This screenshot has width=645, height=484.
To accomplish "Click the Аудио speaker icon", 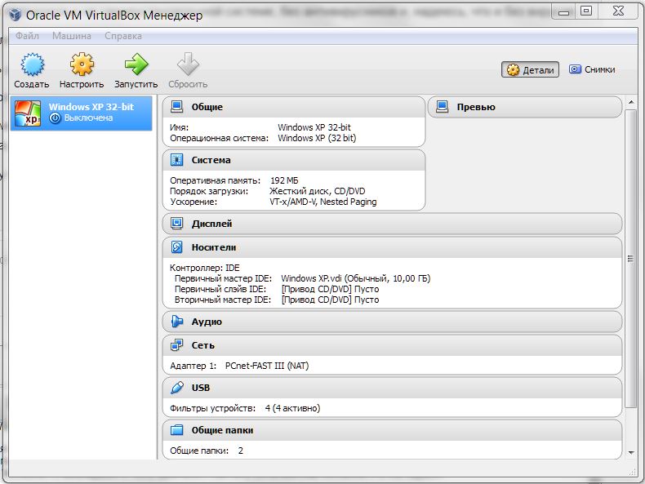I will pos(177,322).
